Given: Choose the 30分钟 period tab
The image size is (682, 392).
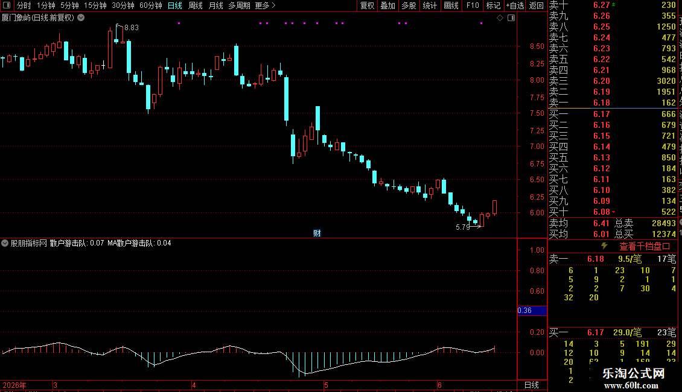Looking at the screenshot, I should coord(123,5).
